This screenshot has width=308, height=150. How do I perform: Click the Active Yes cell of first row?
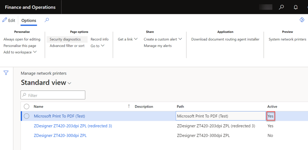coord(270,116)
